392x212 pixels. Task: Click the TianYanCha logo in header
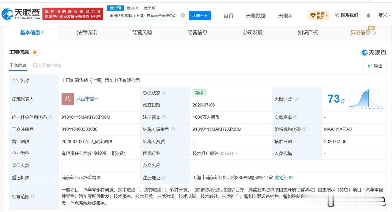pyautogui.click(x=21, y=14)
